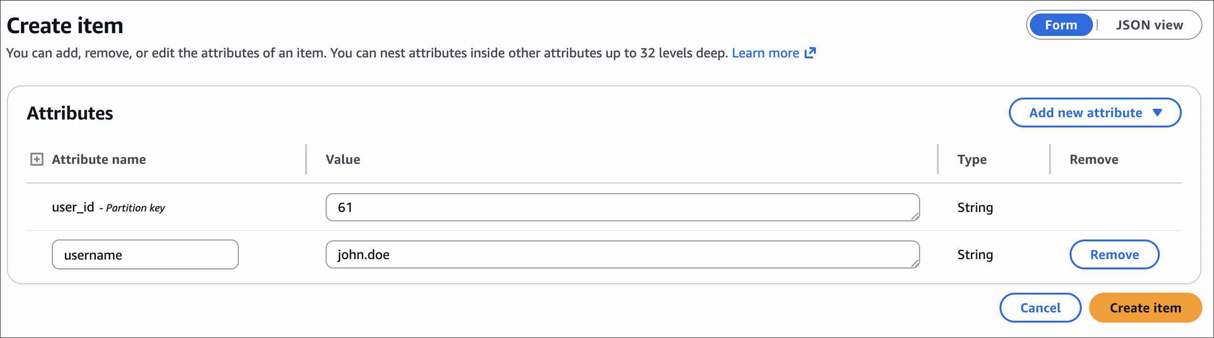Edit the user_id partition key value
Viewport: 1214px width, 338px height.
[622, 207]
